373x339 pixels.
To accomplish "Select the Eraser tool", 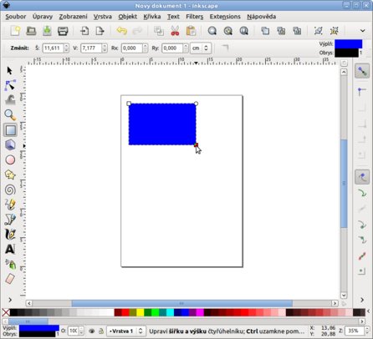I will coord(10,279).
